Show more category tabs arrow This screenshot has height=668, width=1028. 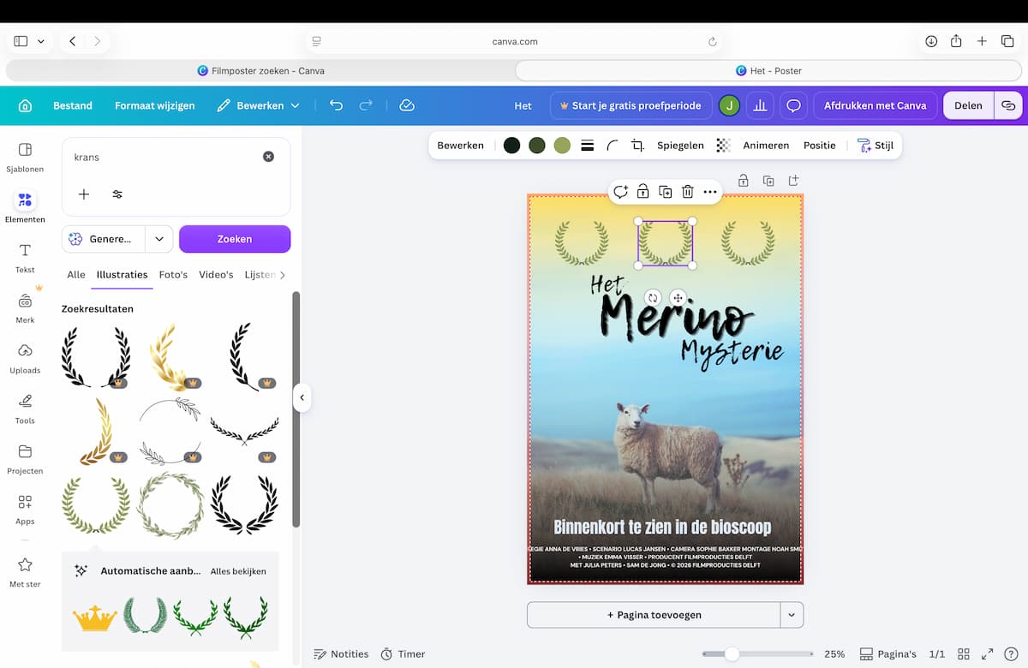click(283, 275)
